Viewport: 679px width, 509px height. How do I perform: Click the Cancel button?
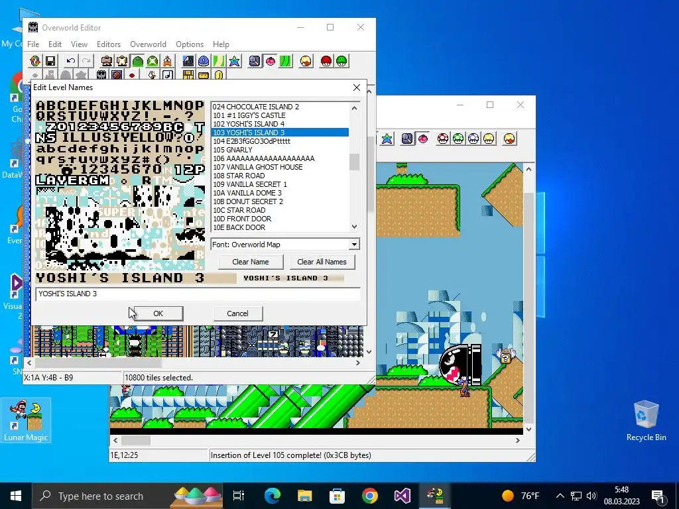(238, 313)
